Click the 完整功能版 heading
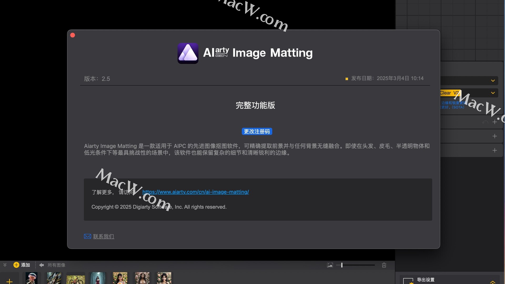Viewport: 505px width, 284px height. click(255, 105)
